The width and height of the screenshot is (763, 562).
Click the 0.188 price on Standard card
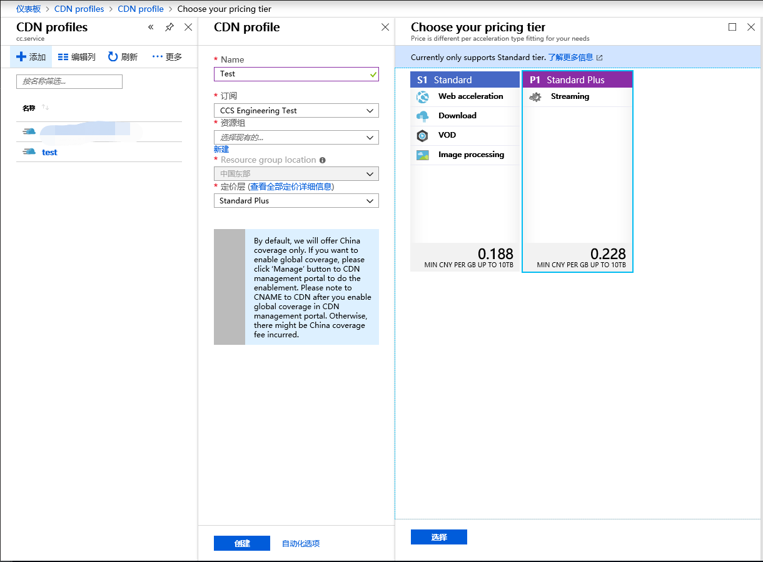click(x=496, y=253)
